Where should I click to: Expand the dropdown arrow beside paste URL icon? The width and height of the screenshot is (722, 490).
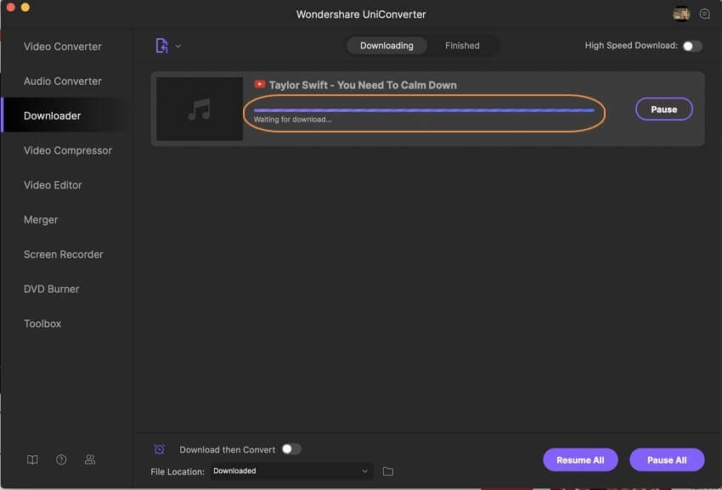pyautogui.click(x=178, y=46)
